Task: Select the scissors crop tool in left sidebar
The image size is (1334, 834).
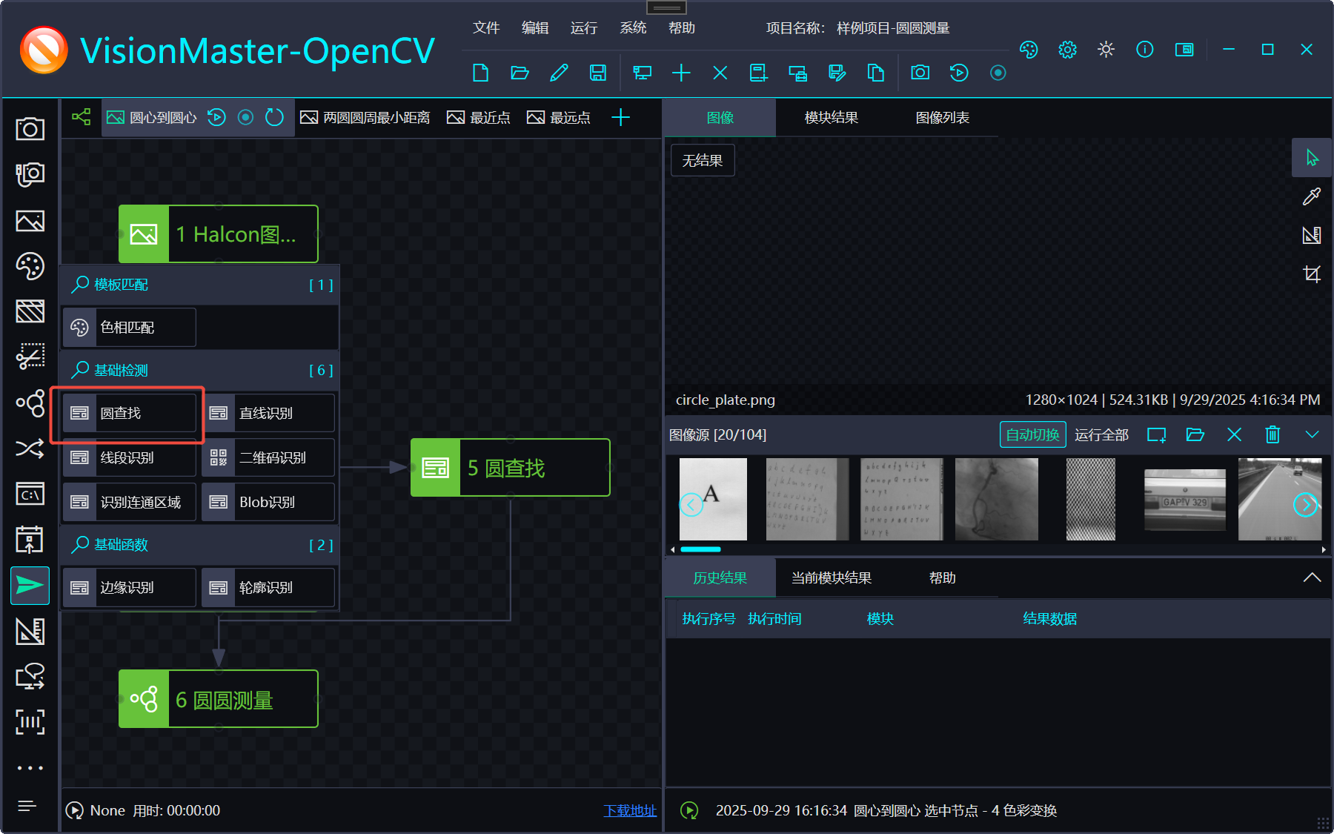Action: point(30,357)
